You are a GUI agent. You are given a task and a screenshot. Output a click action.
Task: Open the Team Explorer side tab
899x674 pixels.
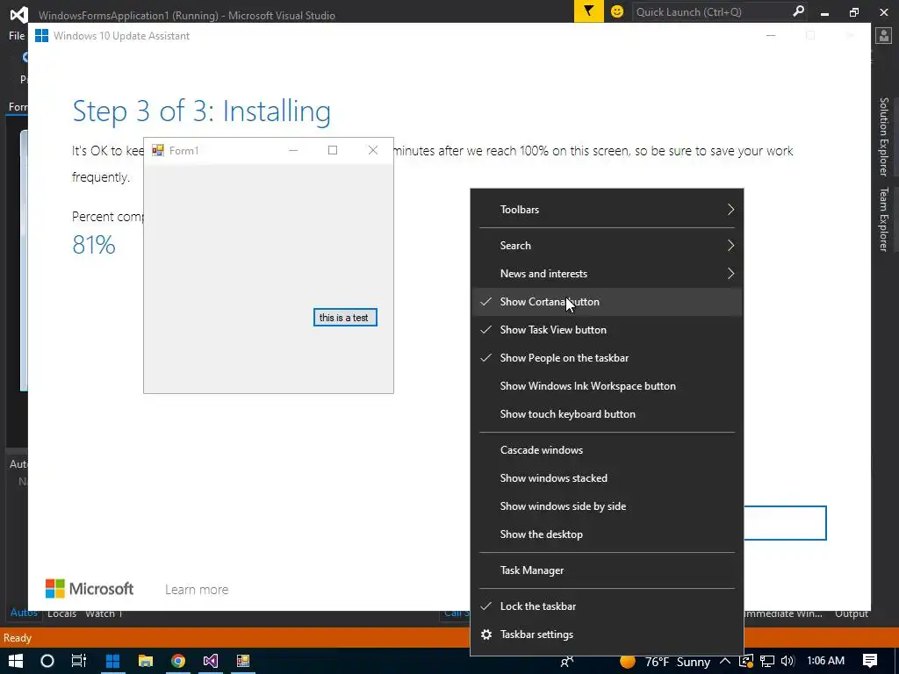(x=883, y=219)
